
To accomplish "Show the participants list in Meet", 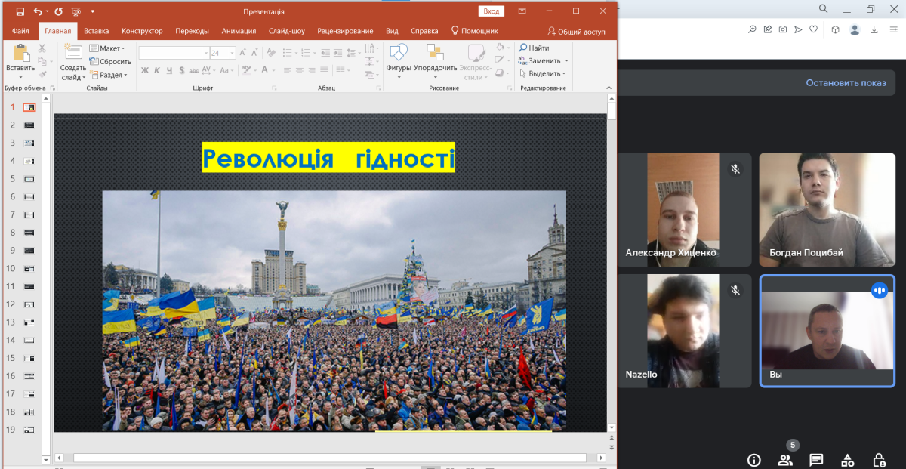I will (x=785, y=460).
